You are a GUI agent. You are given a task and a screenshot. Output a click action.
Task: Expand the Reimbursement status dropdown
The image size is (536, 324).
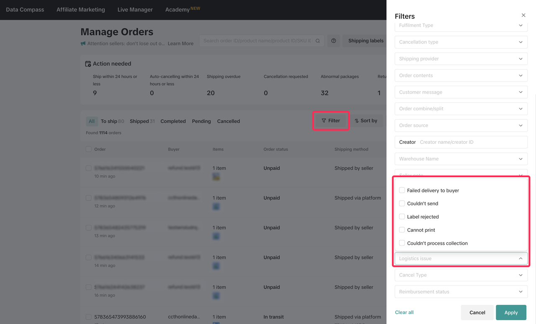[x=461, y=292]
